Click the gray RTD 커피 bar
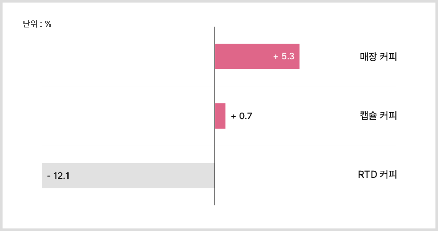438x231 pixels. [x=128, y=176]
